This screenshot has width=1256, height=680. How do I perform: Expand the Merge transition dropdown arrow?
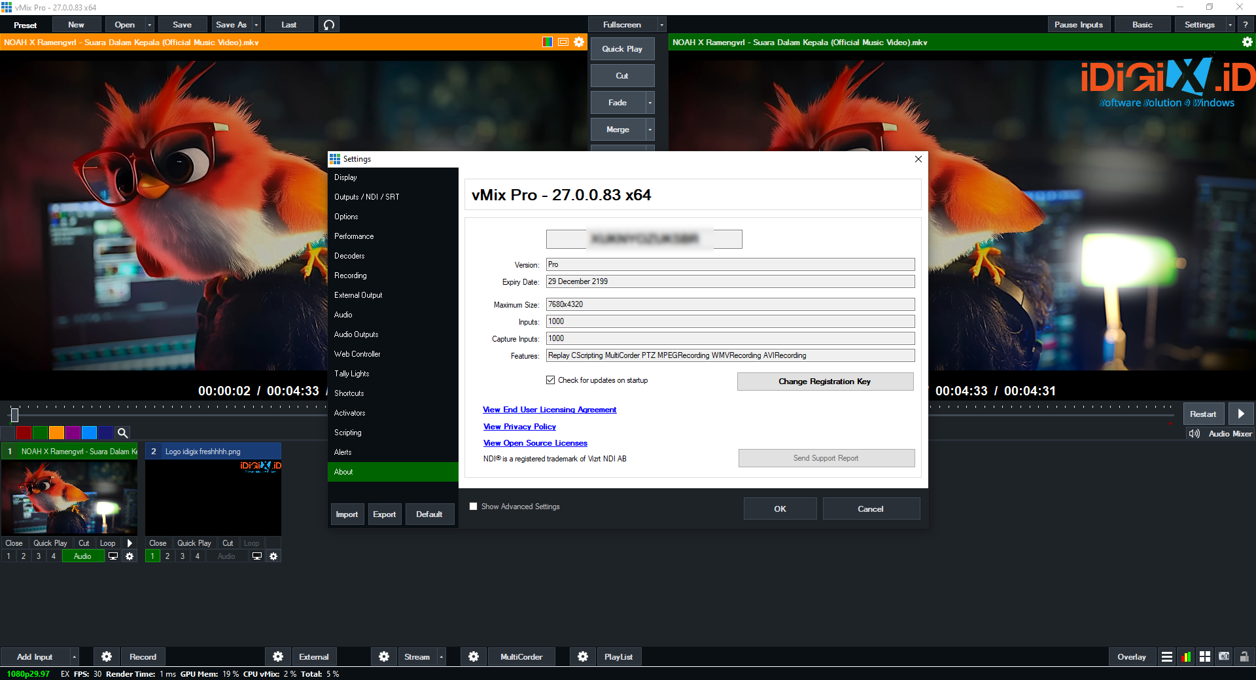tap(650, 130)
